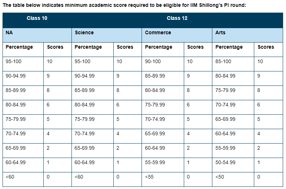Select the 60-64.99 cell in Arts column

pyautogui.click(x=225, y=133)
